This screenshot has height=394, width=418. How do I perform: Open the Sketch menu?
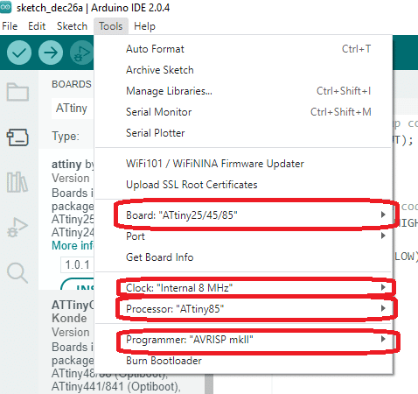point(72,26)
